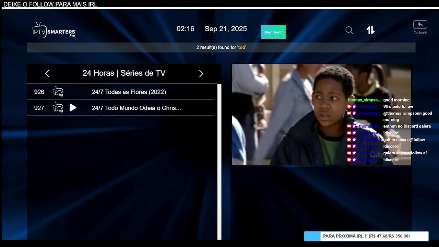Click broadcaster camera badge beside 'Vllw pelo follow'
The height and width of the screenshot is (247, 439).
point(349,107)
